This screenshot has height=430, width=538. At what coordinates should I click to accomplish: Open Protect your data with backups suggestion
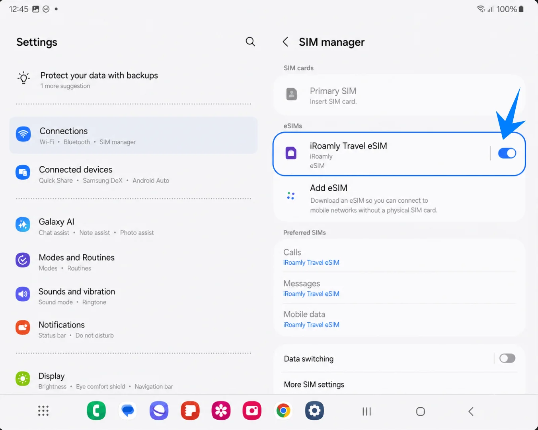[133, 80]
